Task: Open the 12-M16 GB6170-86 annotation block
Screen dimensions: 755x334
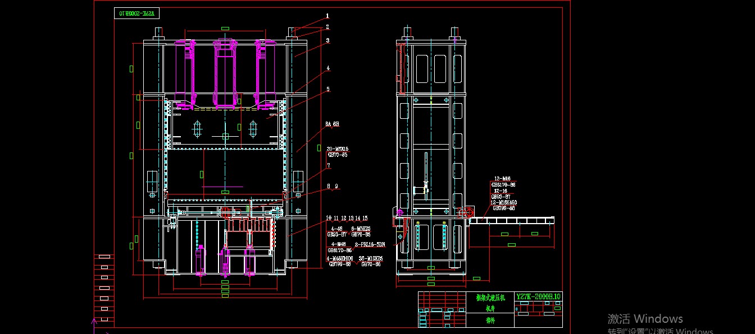Action: [x=502, y=182]
